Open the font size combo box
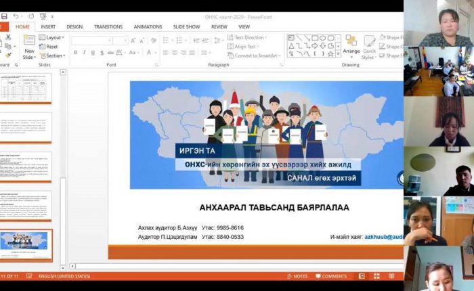The height and width of the screenshot is (291, 474). pos(121,40)
